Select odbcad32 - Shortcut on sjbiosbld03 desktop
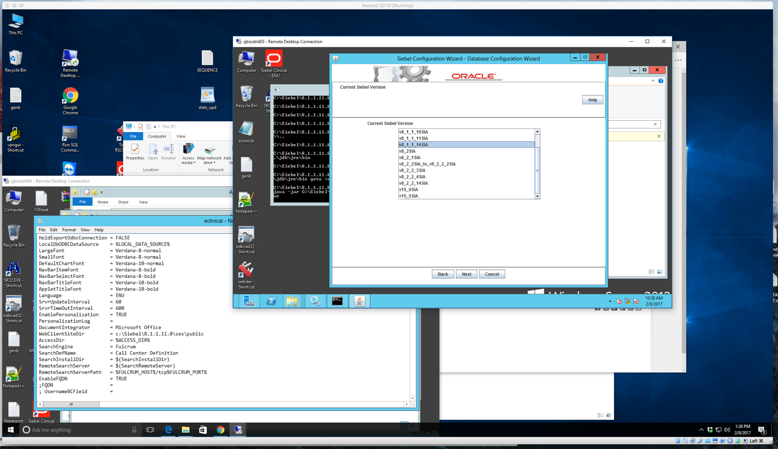Screen dimensions: 778x449 [246, 240]
